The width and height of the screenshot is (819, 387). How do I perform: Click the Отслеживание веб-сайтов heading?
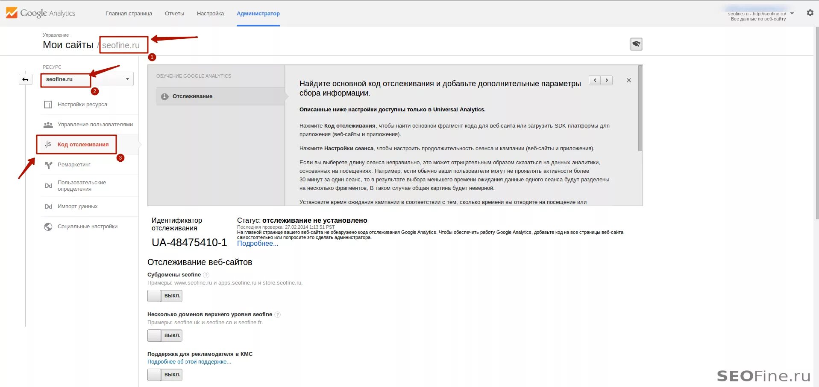[x=200, y=262]
